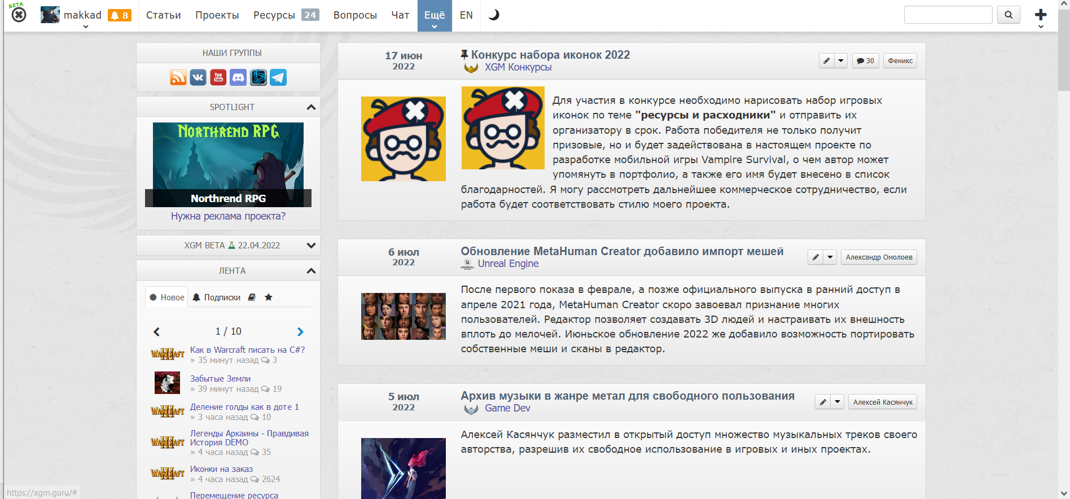The height and width of the screenshot is (499, 1070).
Task: Open dropdown arrow under the plus icon
Action: pyautogui.click(x=1041, y=27)
